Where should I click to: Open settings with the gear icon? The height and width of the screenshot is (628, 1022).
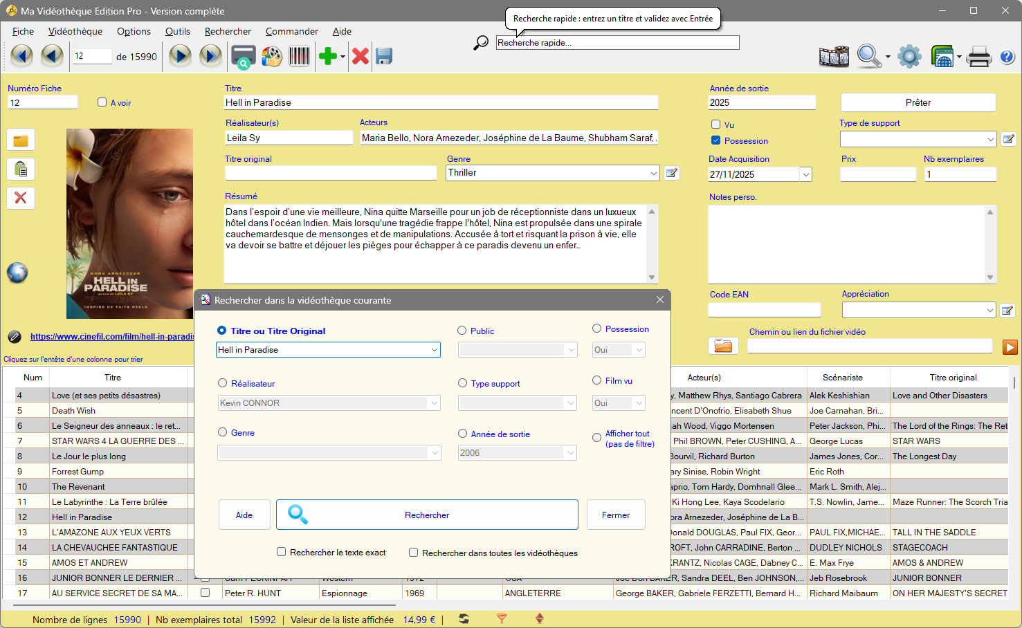(x=909, y=56)
